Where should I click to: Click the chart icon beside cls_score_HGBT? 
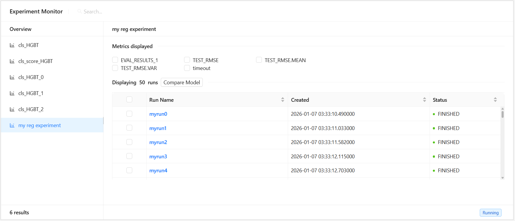12,61
